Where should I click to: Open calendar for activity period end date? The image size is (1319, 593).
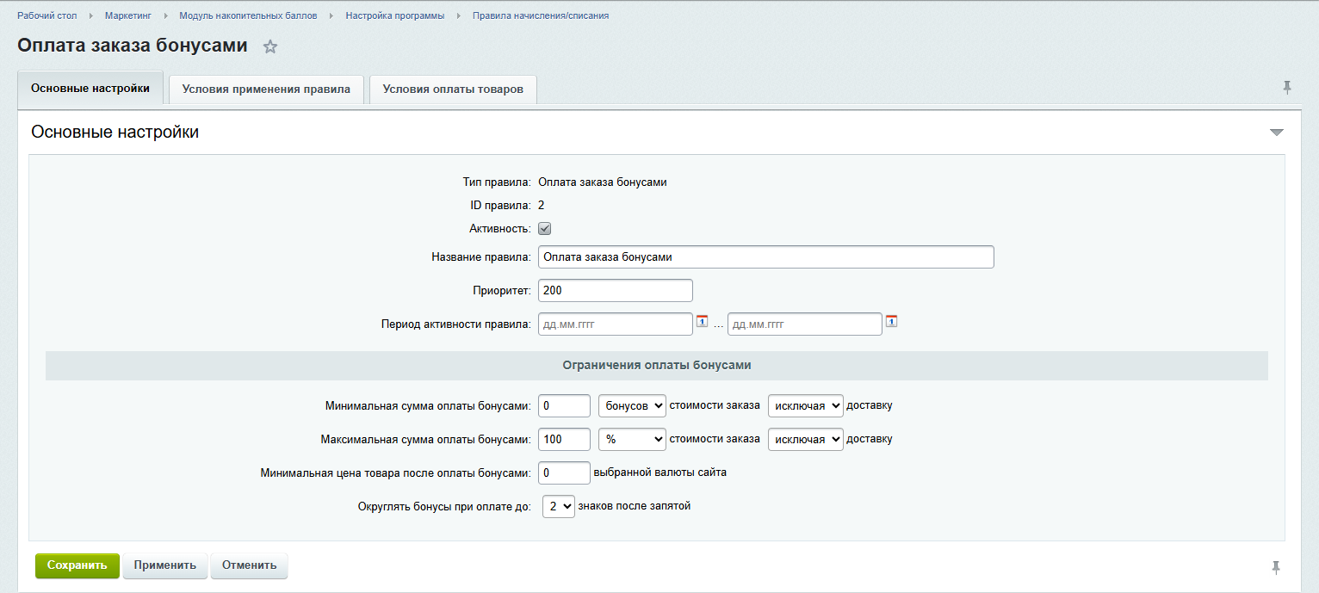coord(891,322)
